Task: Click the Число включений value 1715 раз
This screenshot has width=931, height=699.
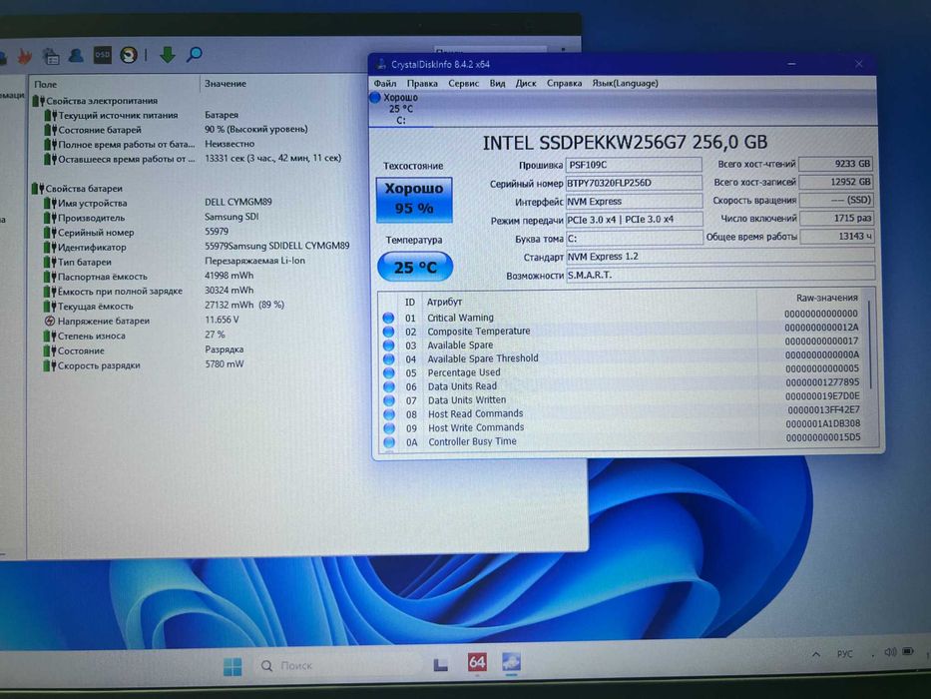Action: [836, 218]
